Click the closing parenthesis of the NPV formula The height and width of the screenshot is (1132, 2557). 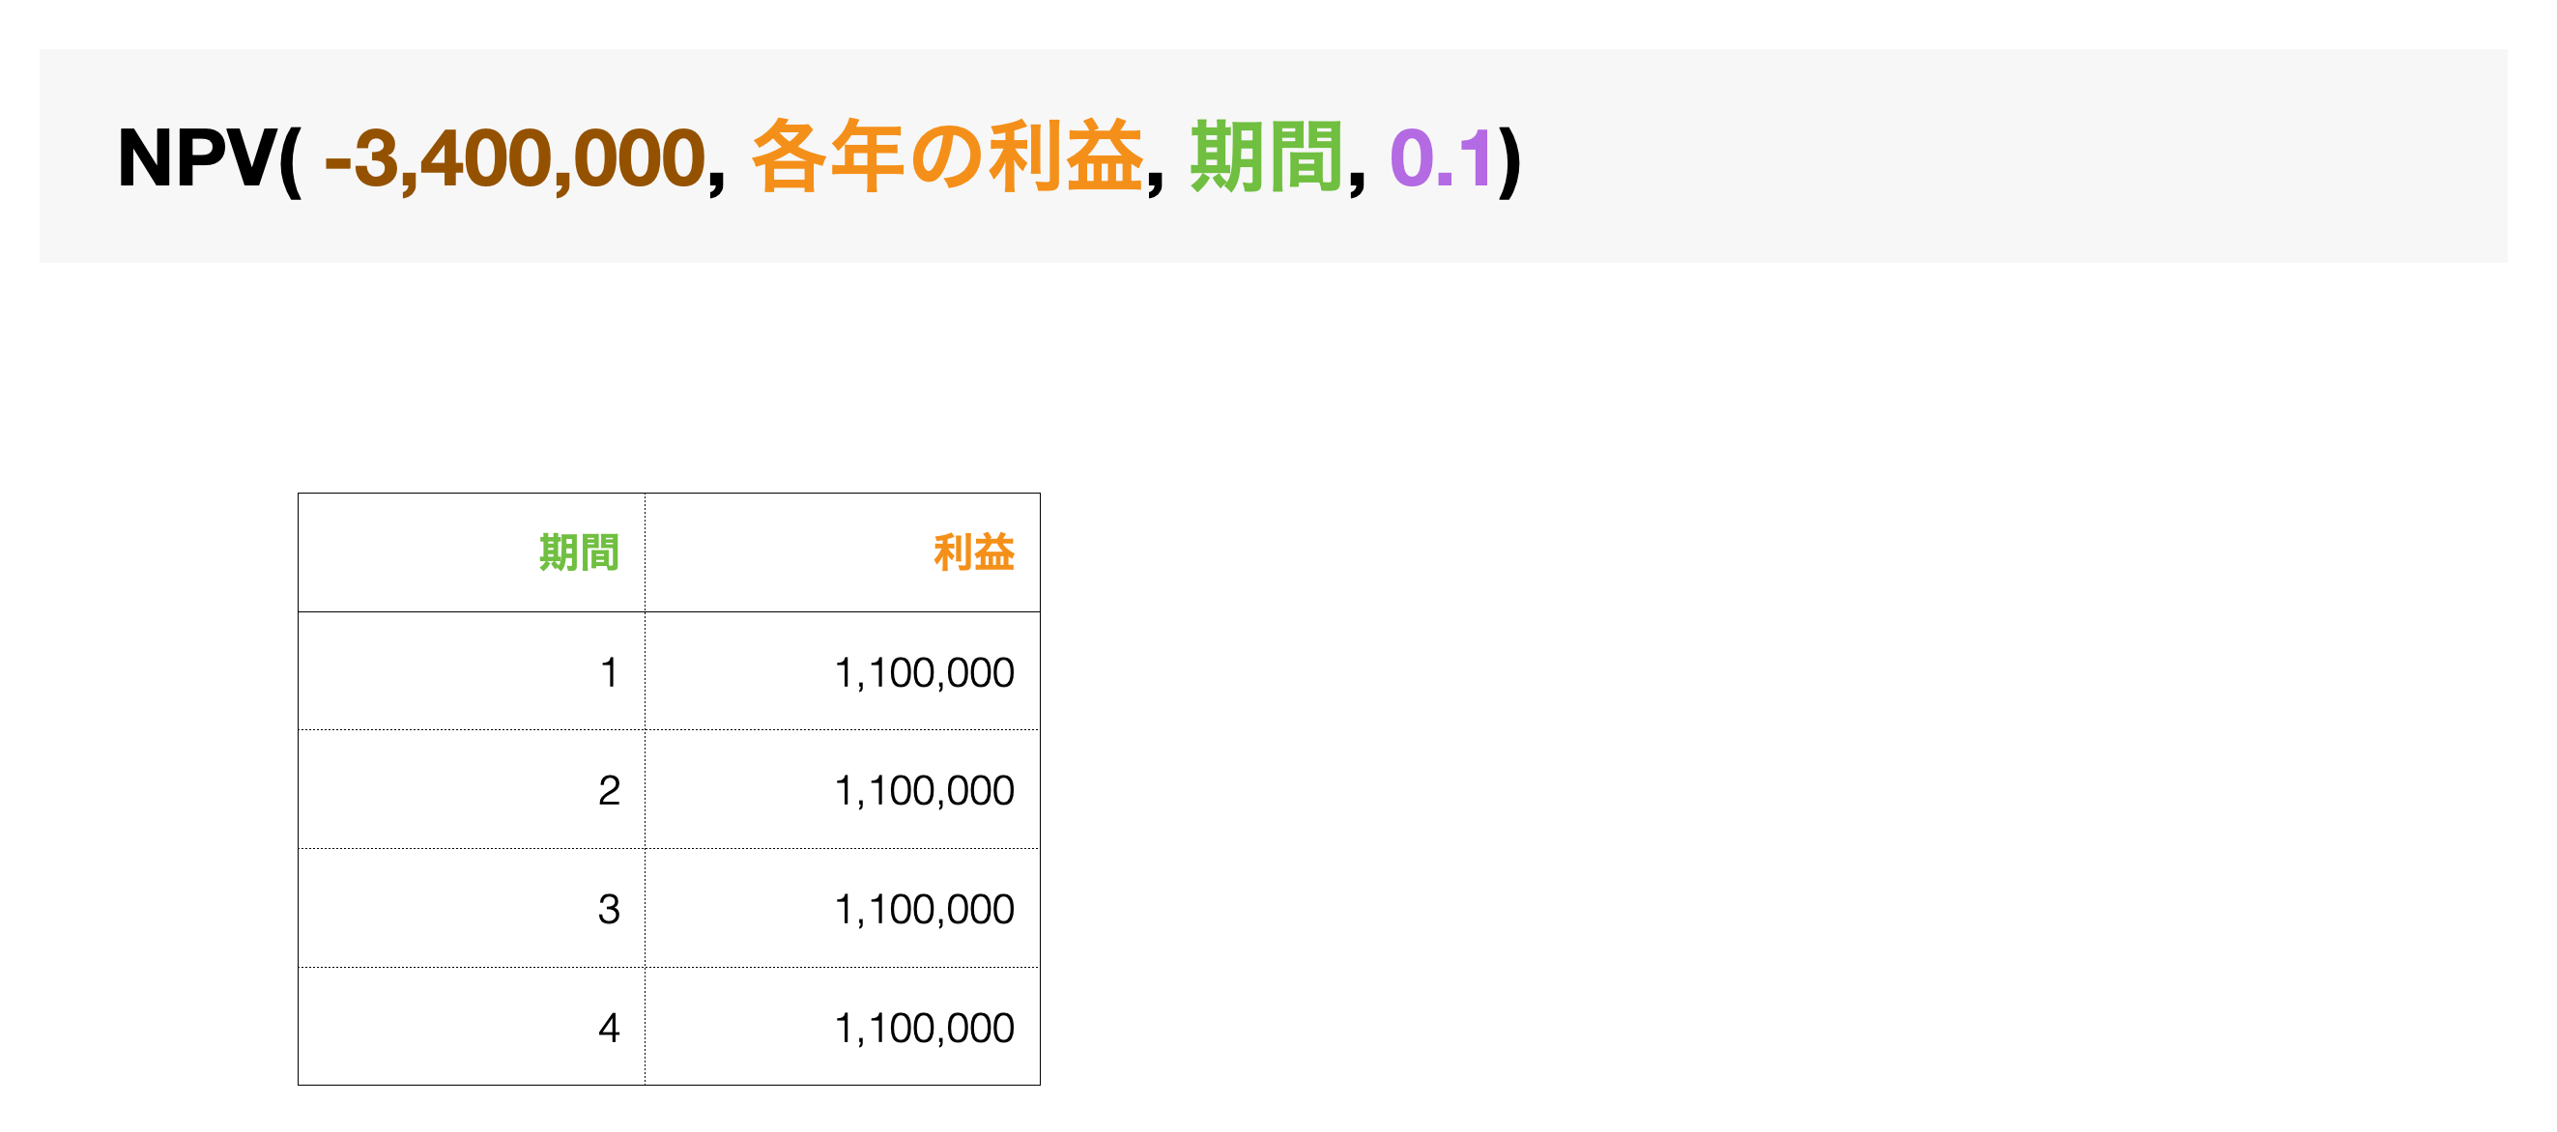click(x=1508, y=160)
